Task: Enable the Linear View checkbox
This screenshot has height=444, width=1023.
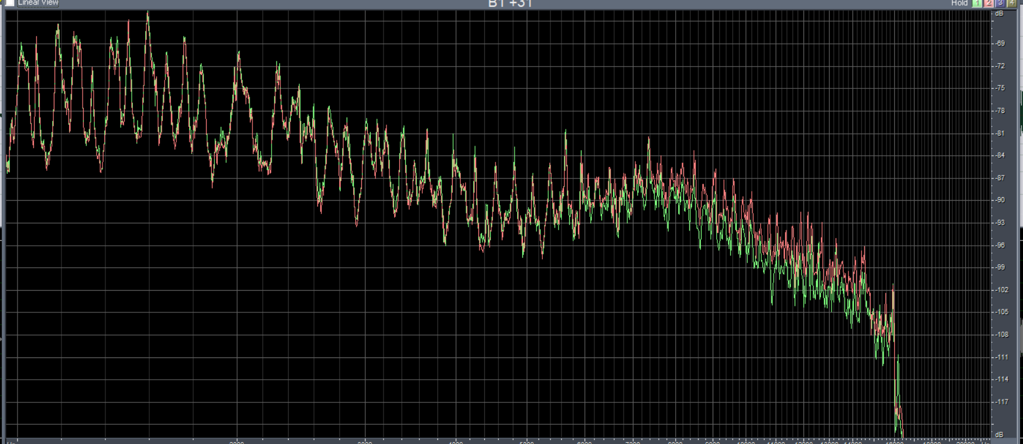Action: coord(9,2)
